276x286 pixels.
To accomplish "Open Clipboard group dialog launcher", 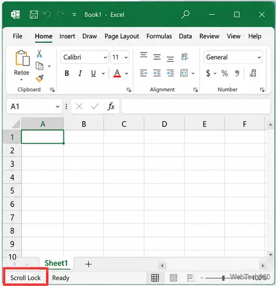I will point(52,90).
